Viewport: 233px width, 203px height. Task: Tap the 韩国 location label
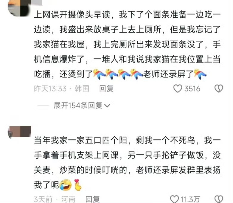pos(82,88)
